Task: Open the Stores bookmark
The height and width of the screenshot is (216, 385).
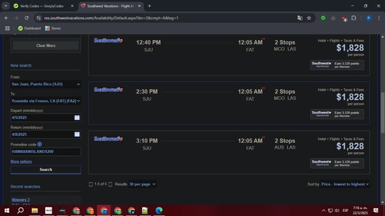Action: (53, 28)
